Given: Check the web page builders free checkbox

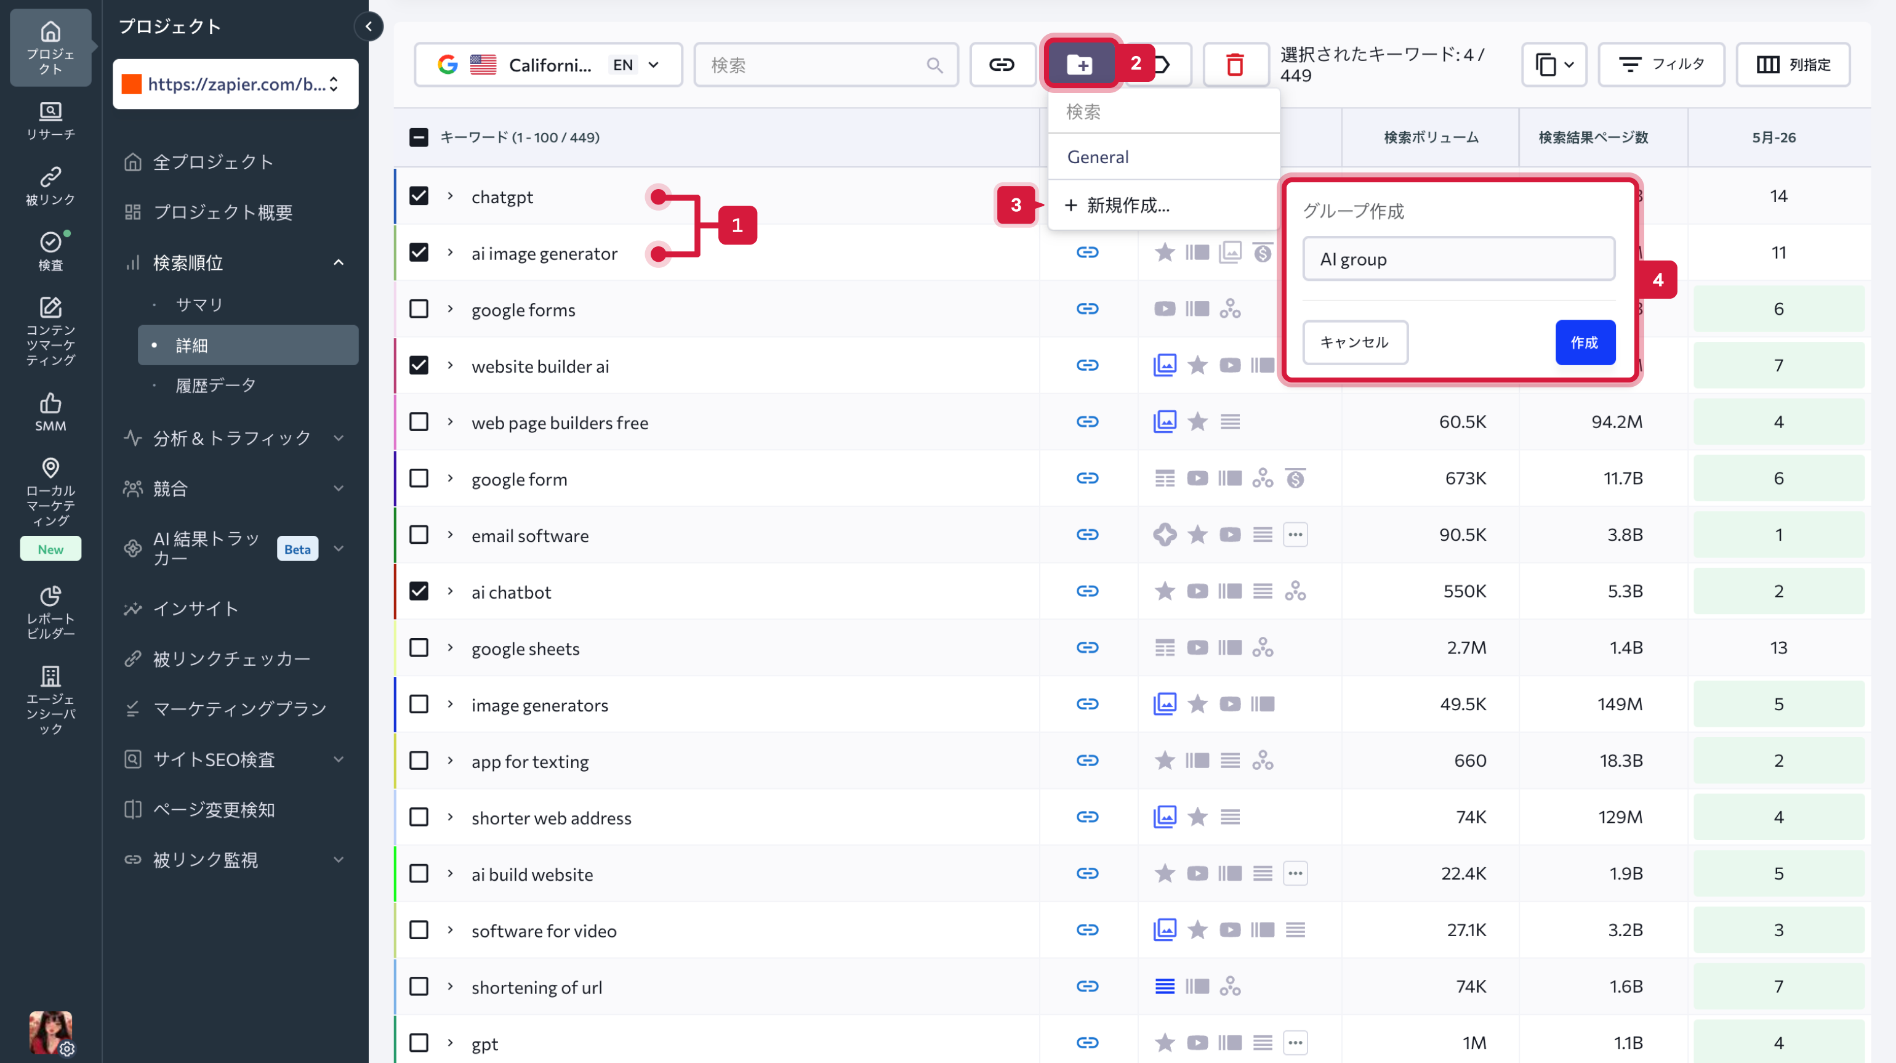Looking at the screenshot, I should click(x=419, y=422).
